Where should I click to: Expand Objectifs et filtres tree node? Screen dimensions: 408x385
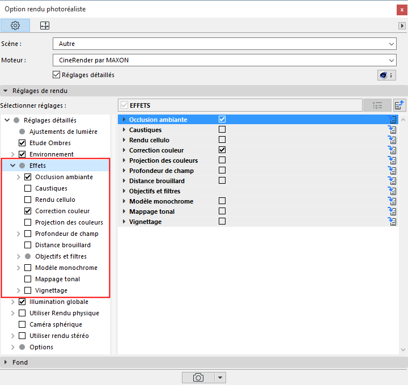pyautogui.click(x=18, y=256)
